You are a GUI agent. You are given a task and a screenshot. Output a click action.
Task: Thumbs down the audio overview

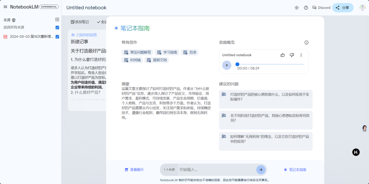tap(292, 55)
